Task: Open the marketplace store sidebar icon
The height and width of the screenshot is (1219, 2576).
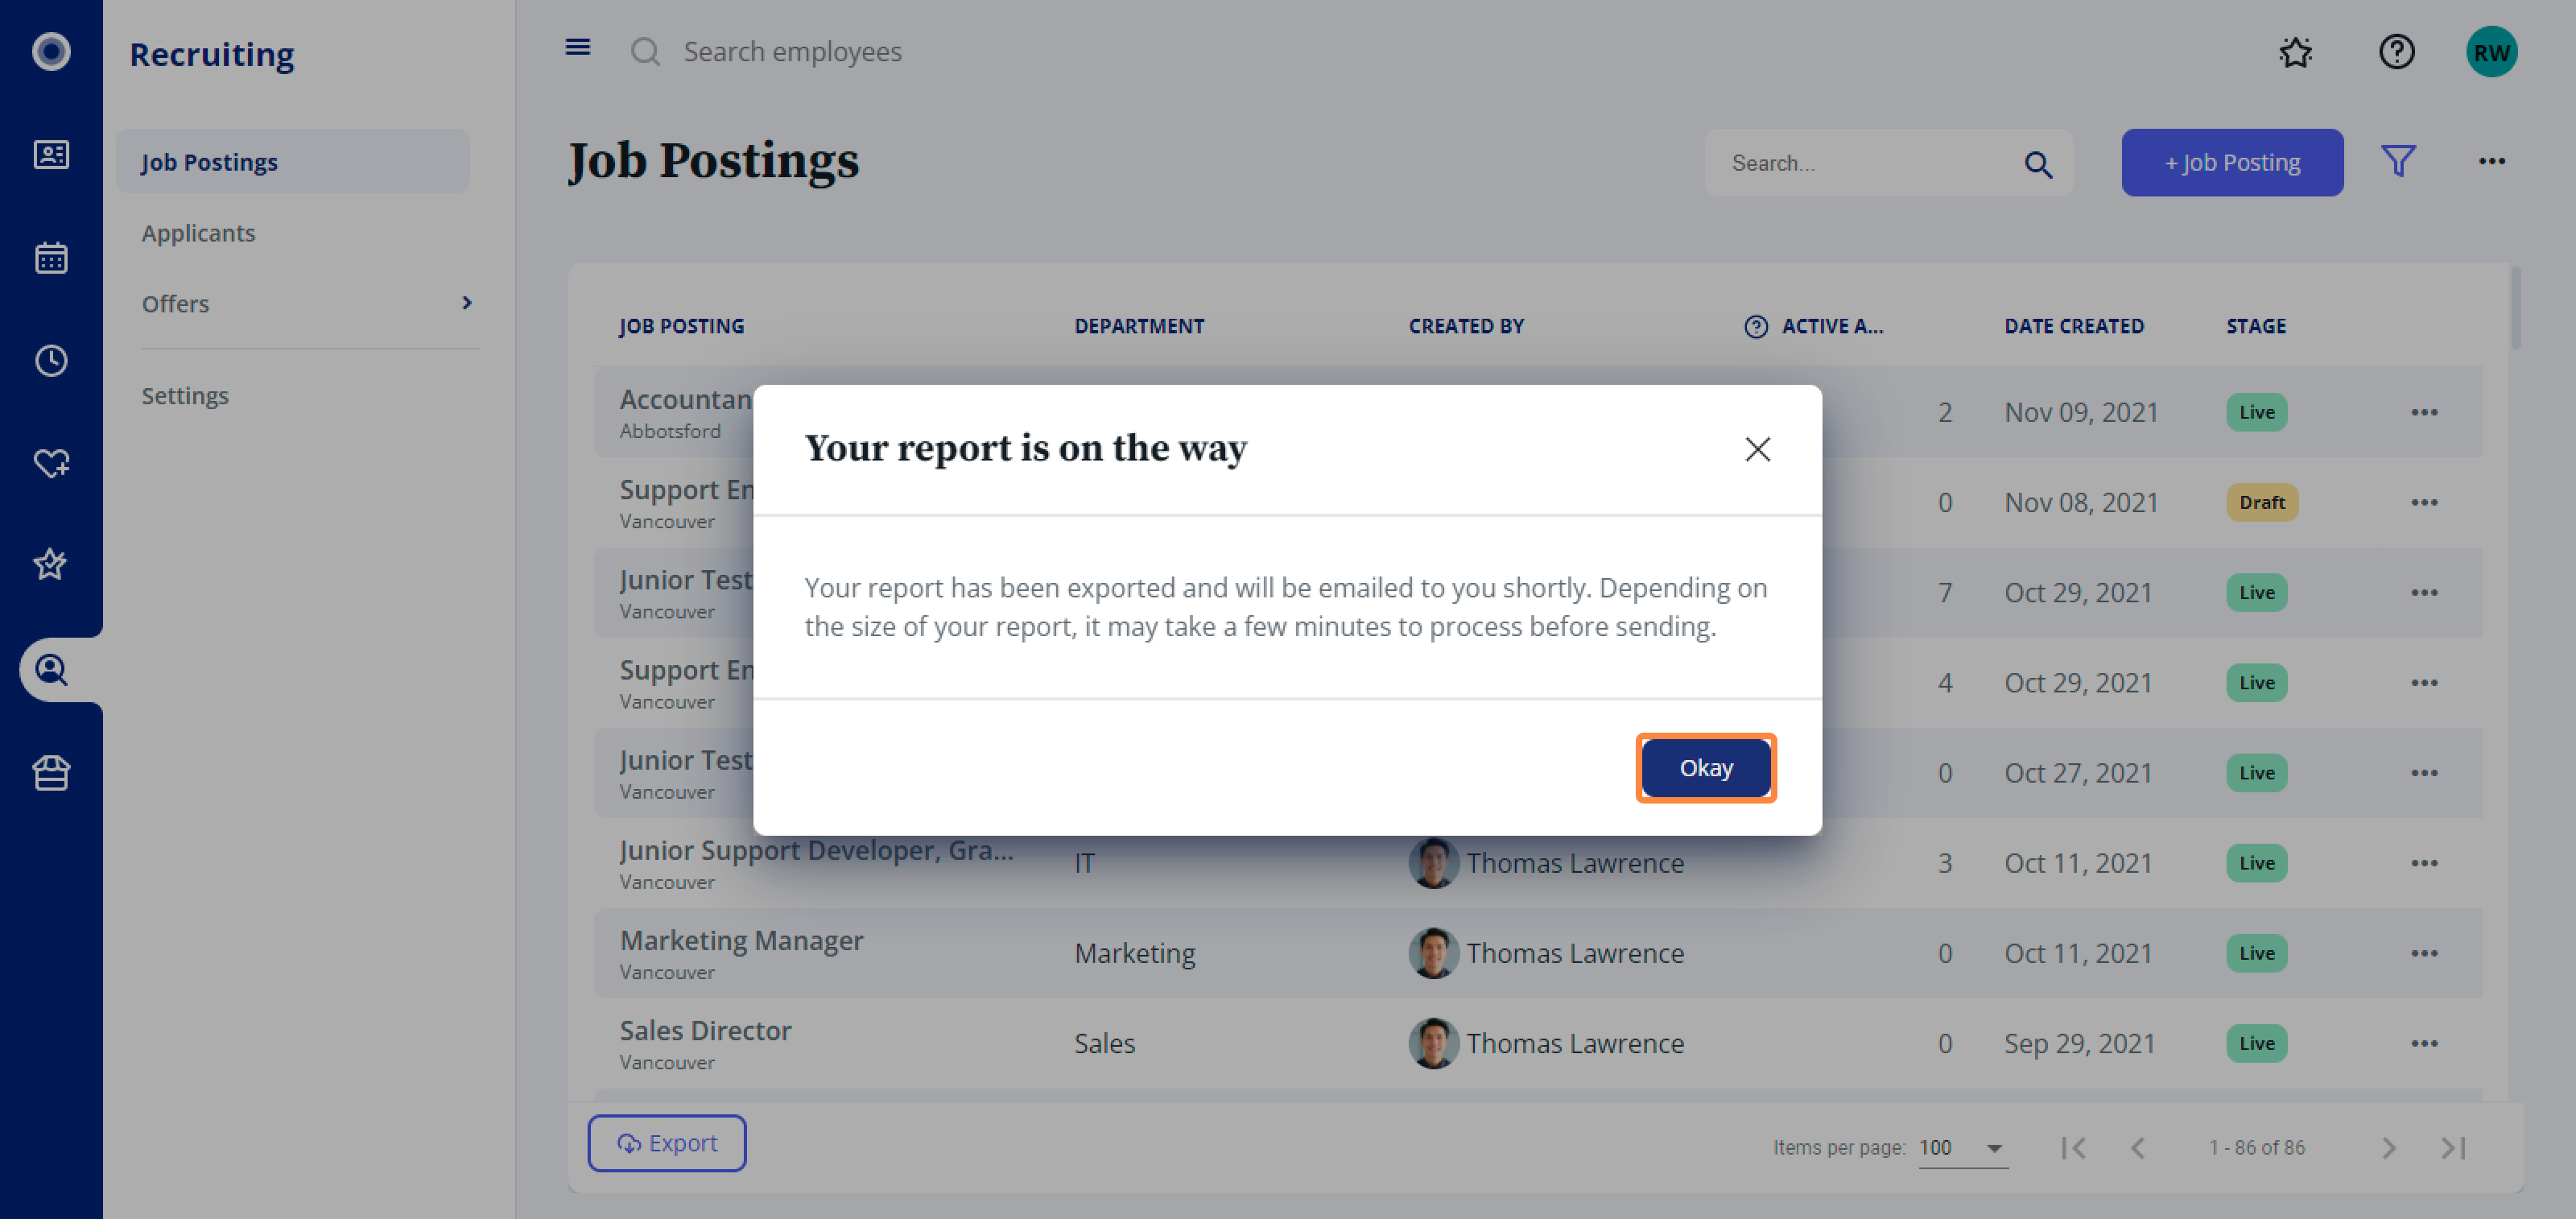Action: (51, 773)
